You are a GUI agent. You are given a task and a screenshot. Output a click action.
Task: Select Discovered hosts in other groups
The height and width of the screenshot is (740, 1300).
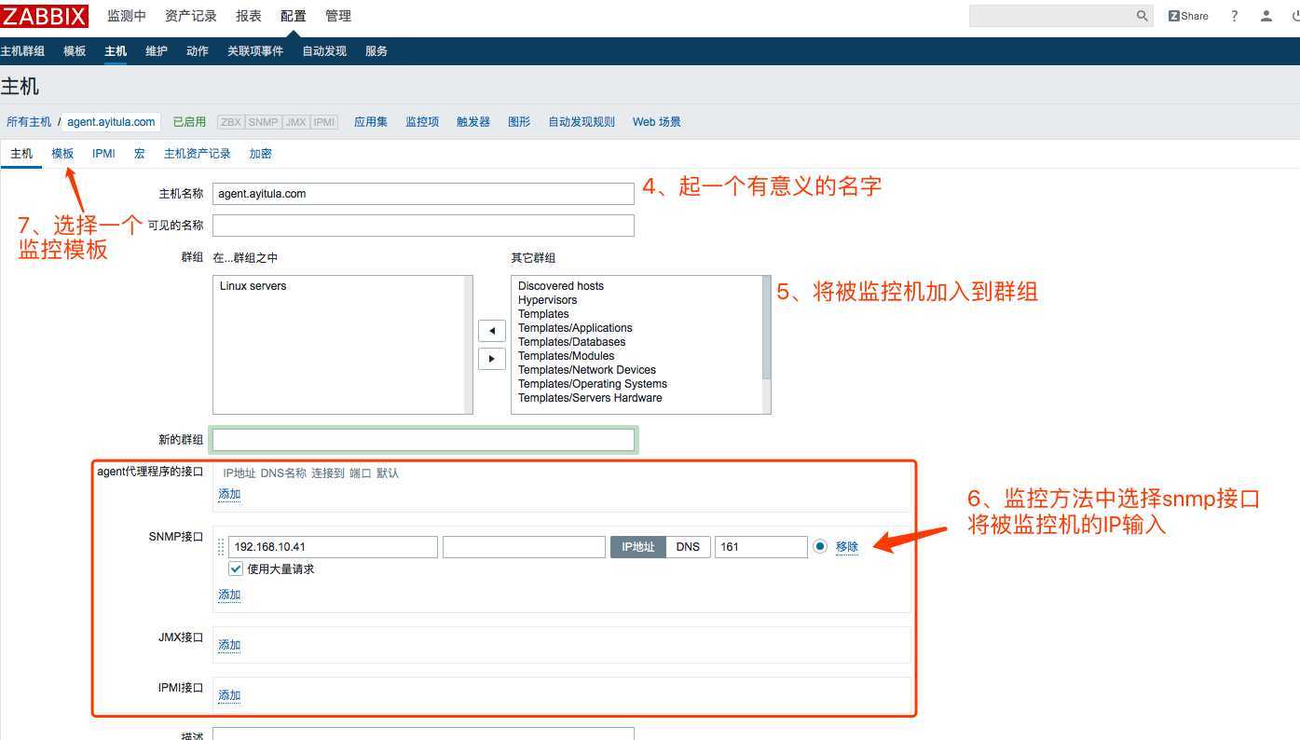[x=561, y=286]
